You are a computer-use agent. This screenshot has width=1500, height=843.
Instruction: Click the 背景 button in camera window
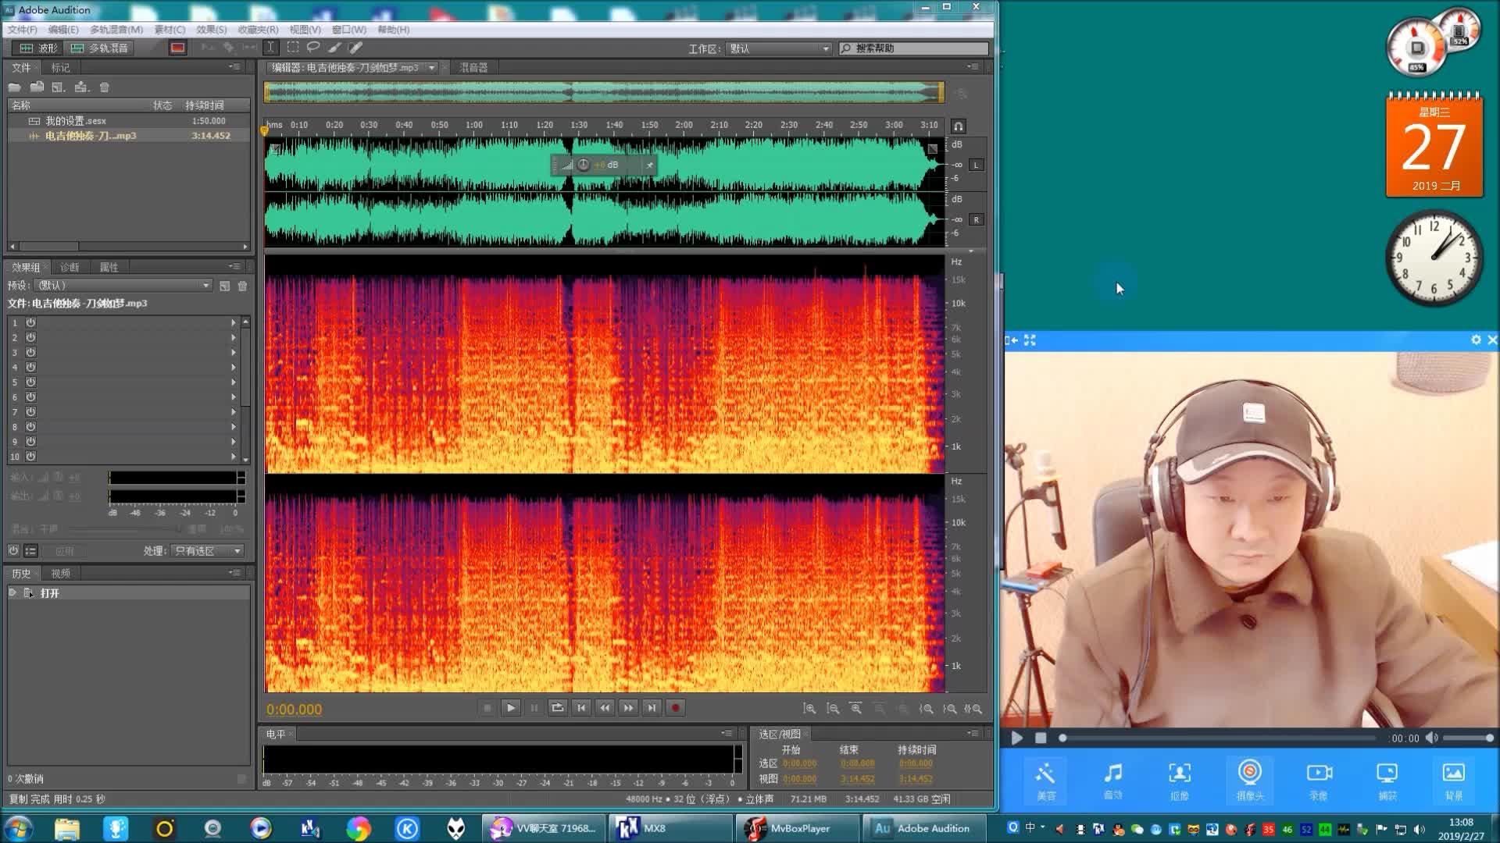click(x=1454, y=781)
